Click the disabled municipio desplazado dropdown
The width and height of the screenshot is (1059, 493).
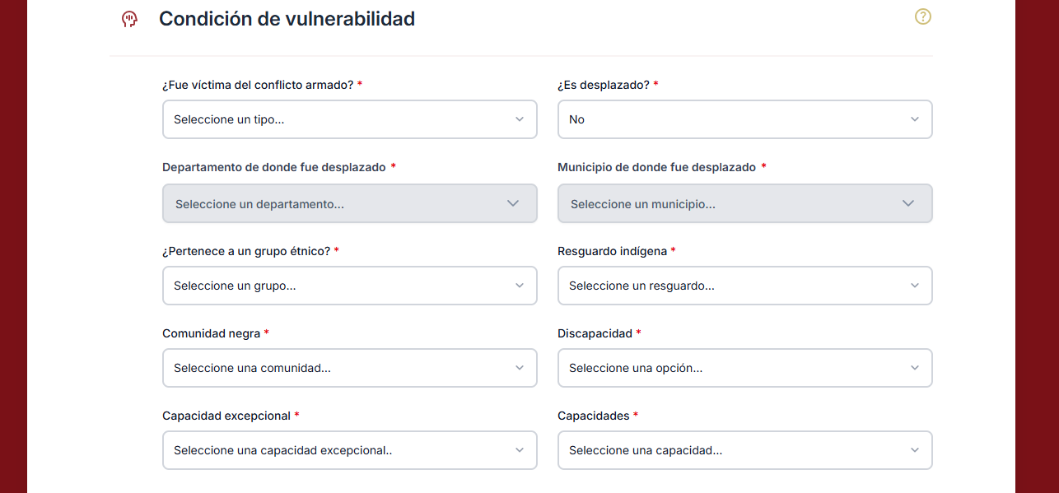(745, 203)
